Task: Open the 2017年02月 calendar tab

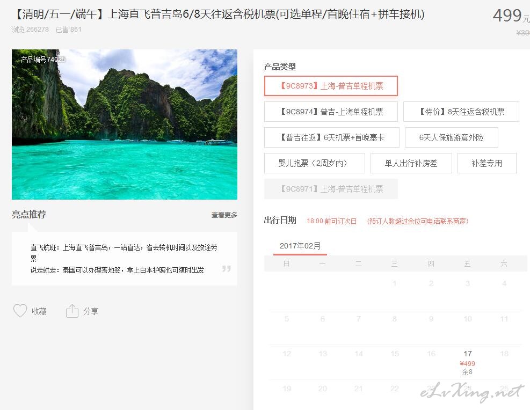Action: coord(300,246)
